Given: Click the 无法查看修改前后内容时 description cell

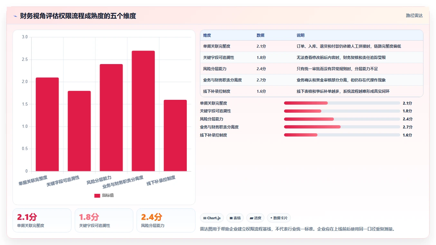Looking at the screenshot, I should tap(358, 58).
